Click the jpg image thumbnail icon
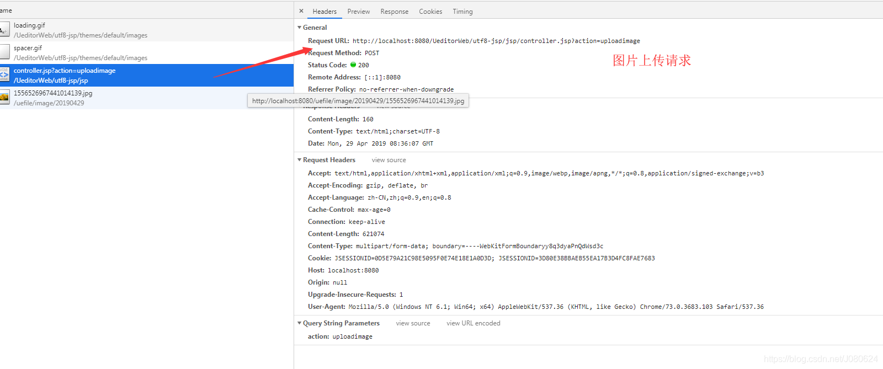Viewport: 883px width, 369px height. coord(5,98)
